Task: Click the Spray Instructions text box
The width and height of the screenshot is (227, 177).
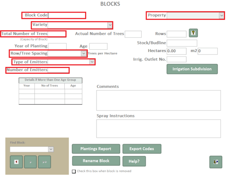Action: coord(158,128)
